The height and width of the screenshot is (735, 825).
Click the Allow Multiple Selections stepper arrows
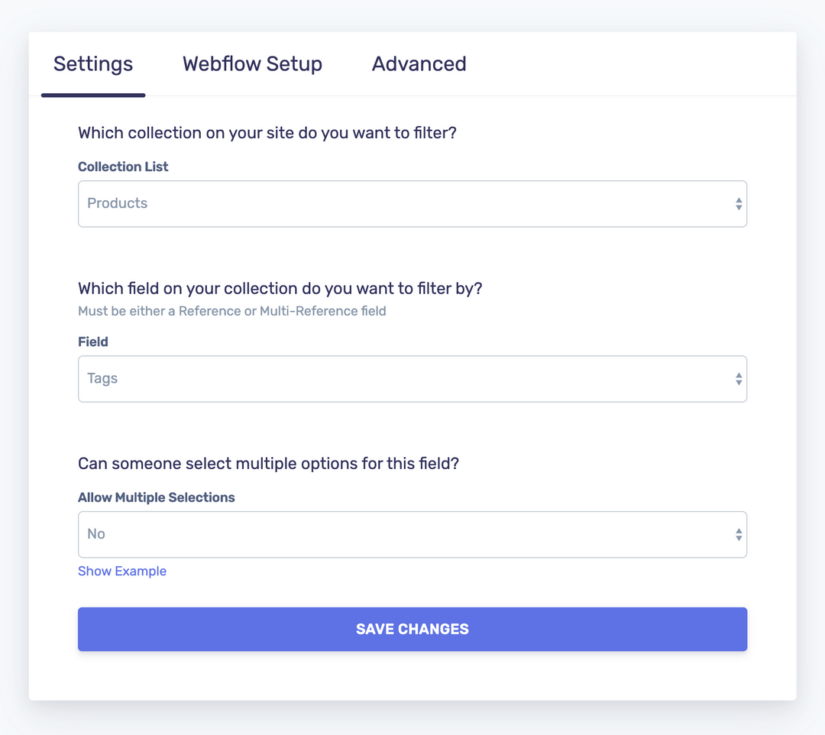point(739,534)
